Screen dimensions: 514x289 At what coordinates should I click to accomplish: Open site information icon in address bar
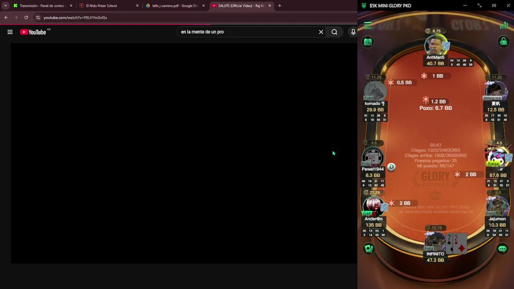click(x=38, y=18)
